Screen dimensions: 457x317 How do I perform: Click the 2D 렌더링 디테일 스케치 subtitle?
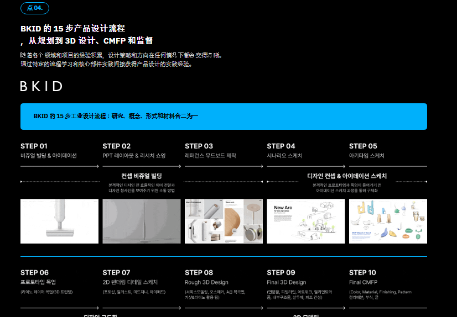click(130, 282)
